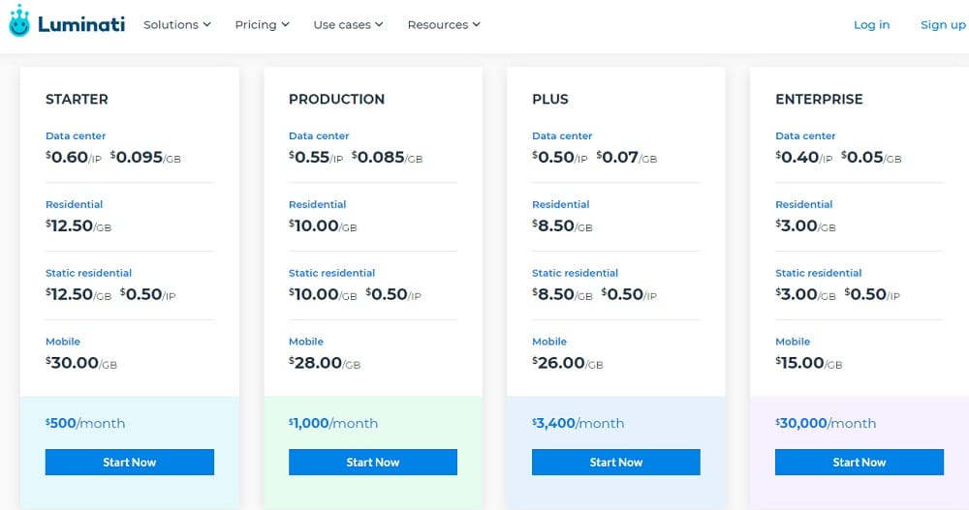The height and width of the screenshot is (510, 969).
Task: Click Residential label in Production card
Action: pos(318,204)
